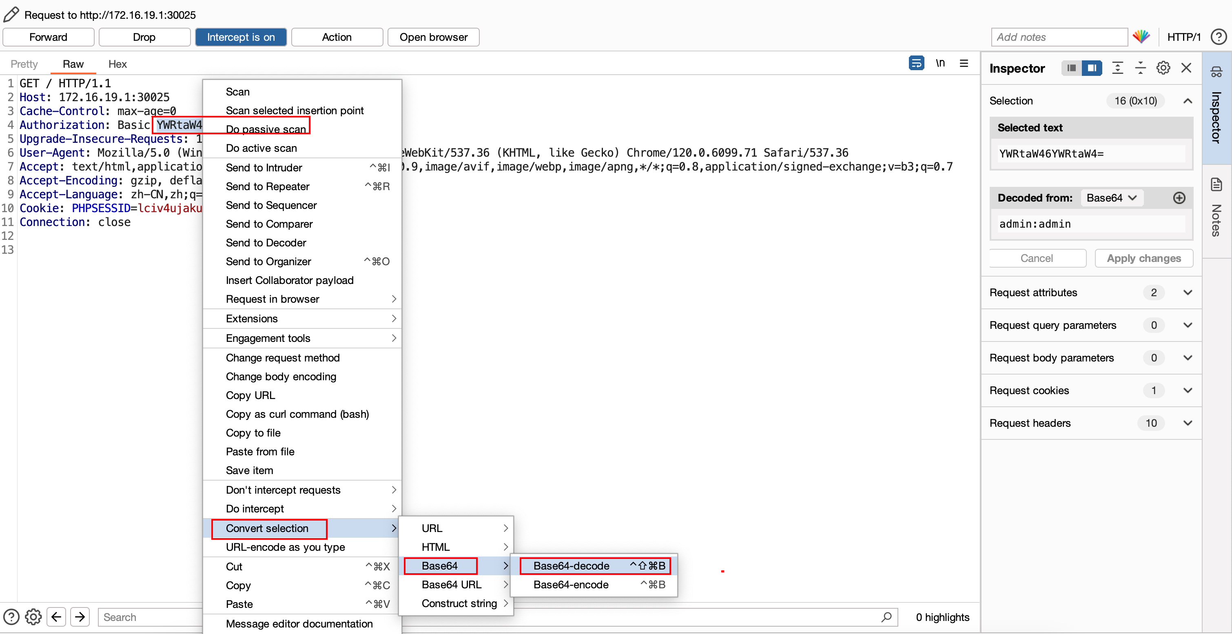This screenshot has height=634, width=1232.
Task: Expand Request query parameters section
Action: coord(1091,325)
